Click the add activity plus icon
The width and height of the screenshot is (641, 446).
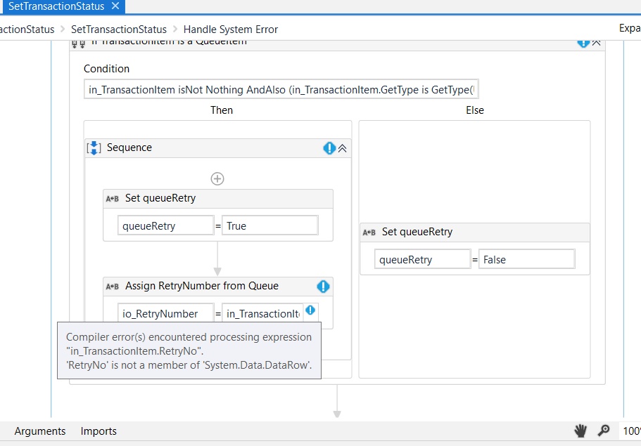(217, 179)
